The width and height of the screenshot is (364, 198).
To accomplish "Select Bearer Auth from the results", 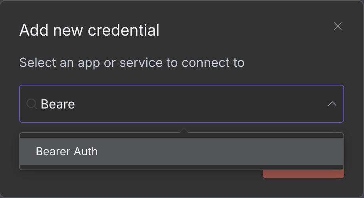I will 67,151.
